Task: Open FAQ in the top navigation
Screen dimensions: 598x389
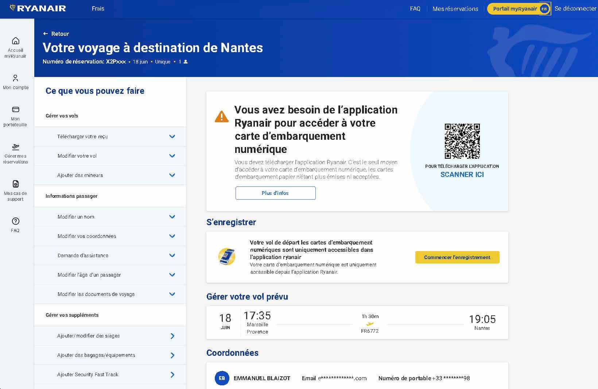Action: 415,8
